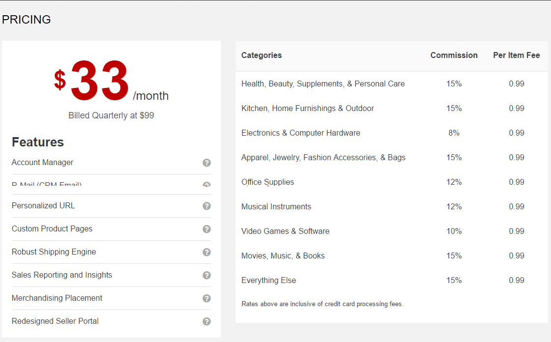Image resolution: width=551 pixels, height=342 pixels.
Task: Click the Per Item Fee column header
Action: [x=516, y=55]
